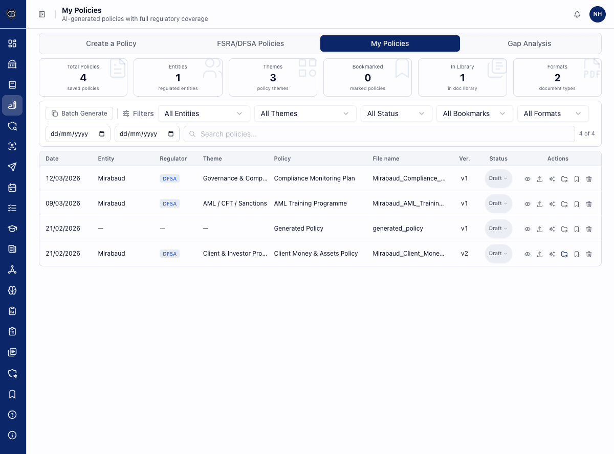Open the calendar schedule icon in the sidebar
The height and width of the screenshot is (454, 614).
11,188
